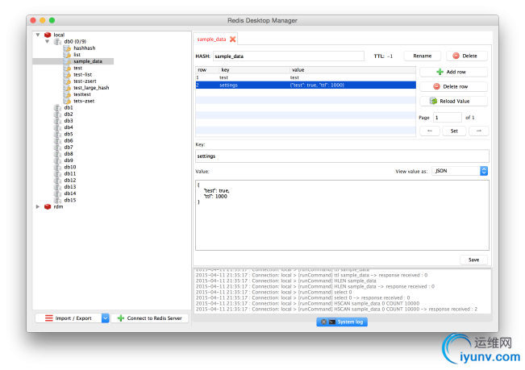Click the Reload Value refresh icon
The height and width of the screenshot is (370, 525).
(433, 101)
